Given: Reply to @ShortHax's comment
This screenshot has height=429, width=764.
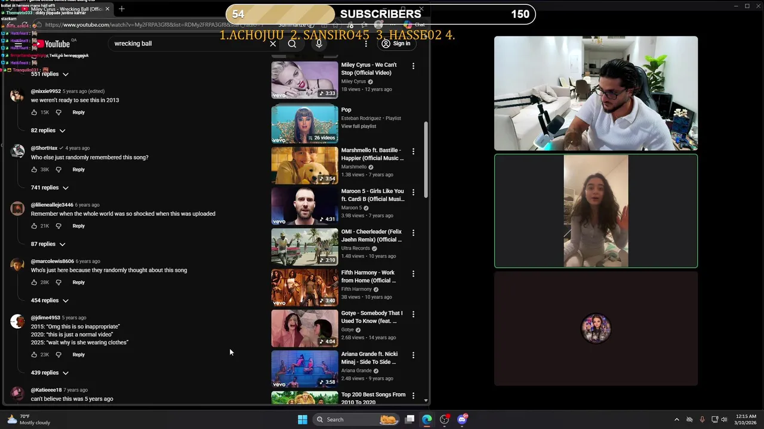Looking at the screenshot, I should (x=79, y=169).
